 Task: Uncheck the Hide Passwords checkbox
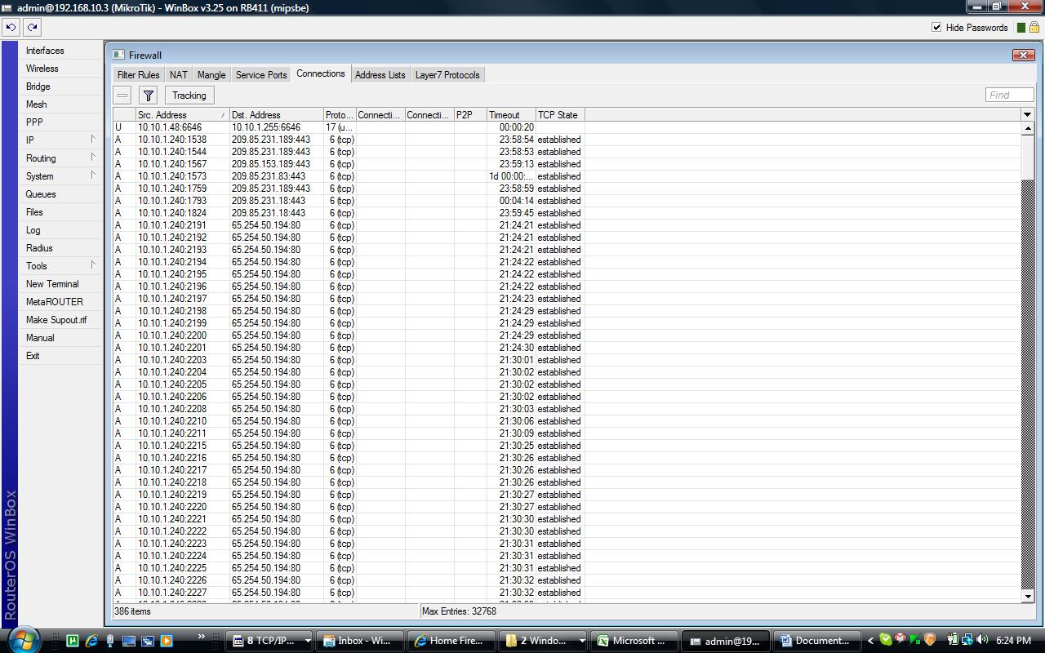(936, 27)
